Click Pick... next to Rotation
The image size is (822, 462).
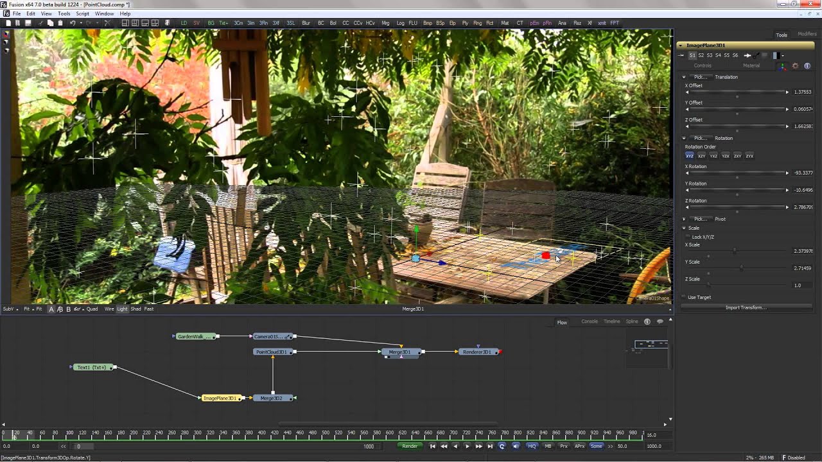[x=700, y=138]
